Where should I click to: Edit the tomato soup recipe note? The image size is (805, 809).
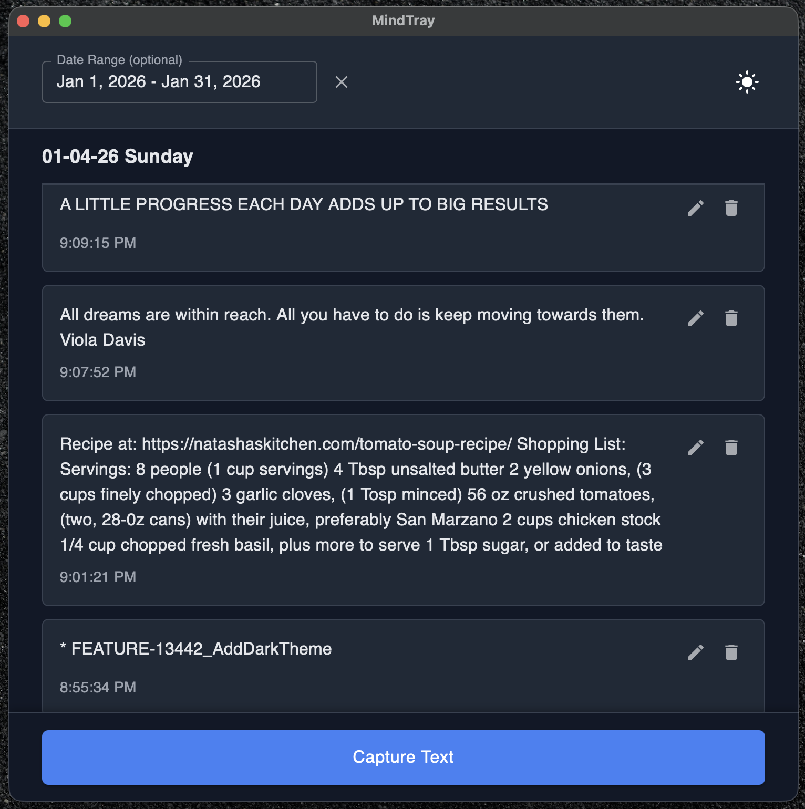tap(695, 448)
